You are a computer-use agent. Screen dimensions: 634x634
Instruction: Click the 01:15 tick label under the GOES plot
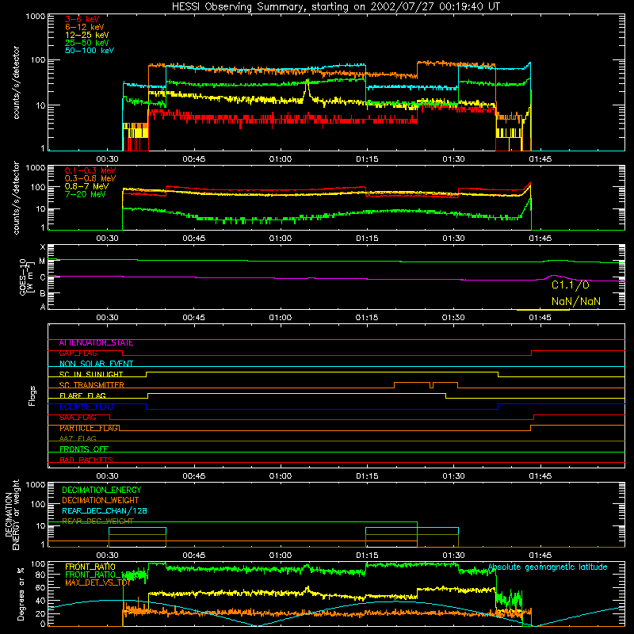pyautogui.click(x=367, y=318)
